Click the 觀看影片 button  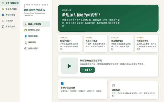point(87,70)
